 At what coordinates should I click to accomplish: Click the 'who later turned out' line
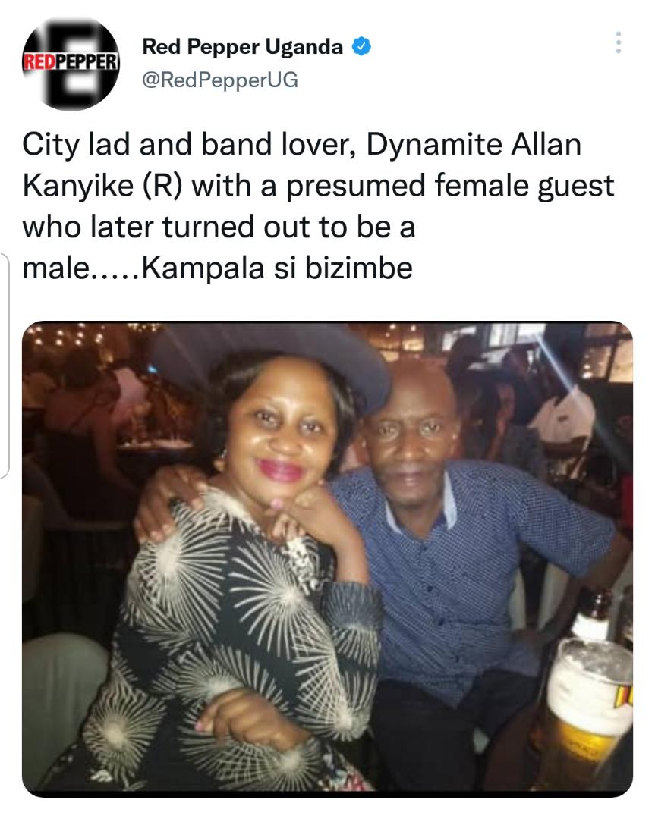tap(219, 227)
